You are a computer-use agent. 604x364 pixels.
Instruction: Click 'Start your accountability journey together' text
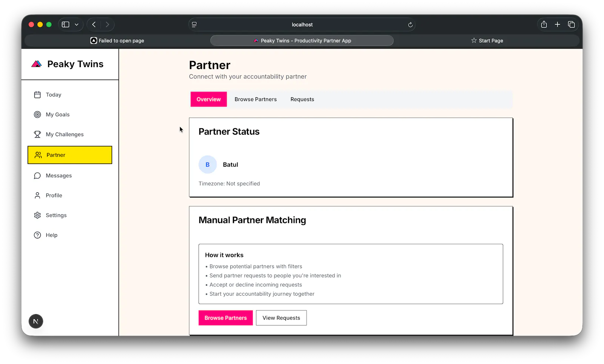click(262, 294)
